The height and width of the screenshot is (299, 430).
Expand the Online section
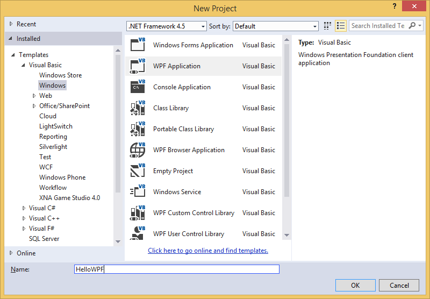tap(11, 253)
